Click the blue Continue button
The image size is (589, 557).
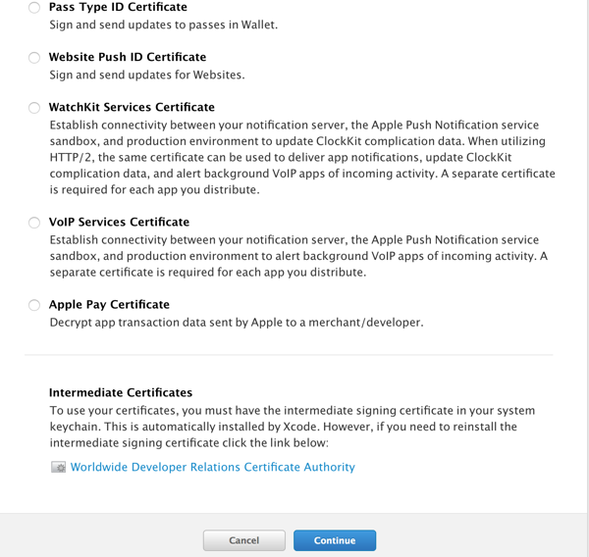tap(334, 540)
